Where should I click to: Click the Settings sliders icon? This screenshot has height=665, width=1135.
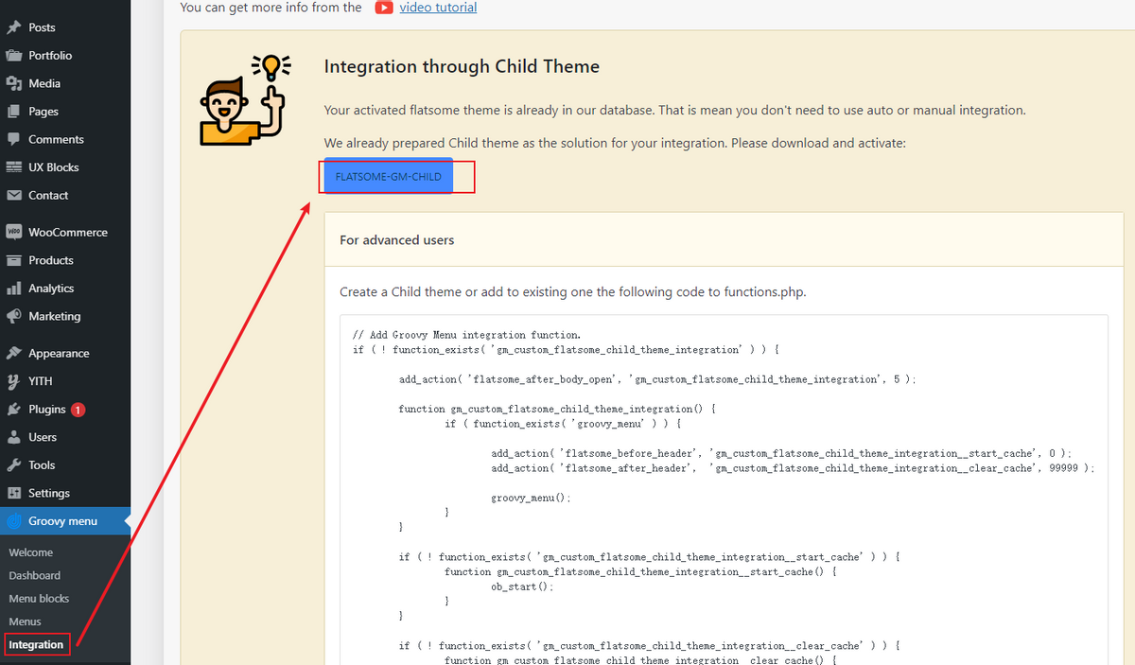[x=13, y=493]
